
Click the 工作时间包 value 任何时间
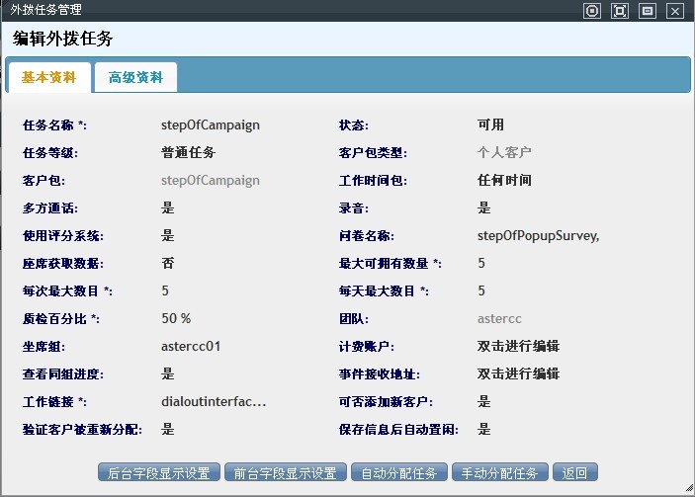504,181
